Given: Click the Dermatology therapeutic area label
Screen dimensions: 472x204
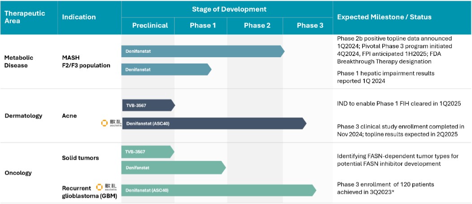Looking at the screenshot, I should point(23,116).
